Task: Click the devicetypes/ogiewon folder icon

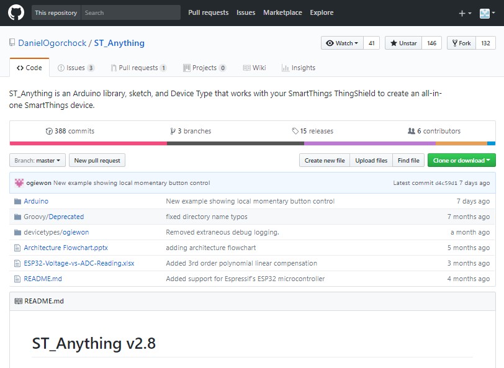Action: pyautogui.click(x=17, y=232)
